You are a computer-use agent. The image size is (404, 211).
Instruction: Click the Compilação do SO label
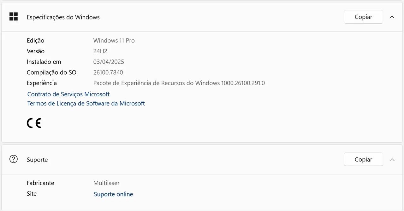pyautogui.click(x=51, y=72)
